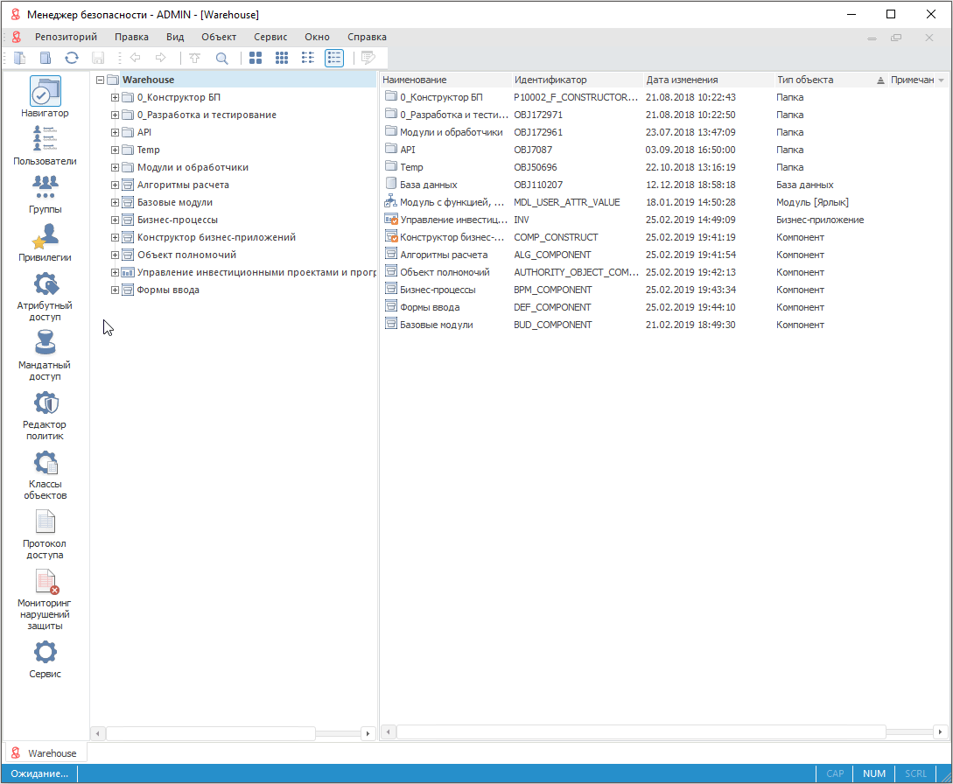This screenshot has height=784, width=953.
Task: Open the Привилегии section
Action: (45, 241)
